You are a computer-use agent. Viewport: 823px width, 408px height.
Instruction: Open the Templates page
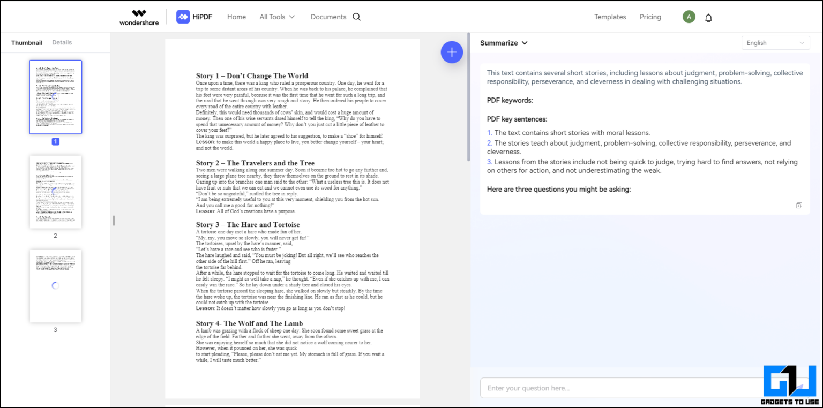coord(610,17)
